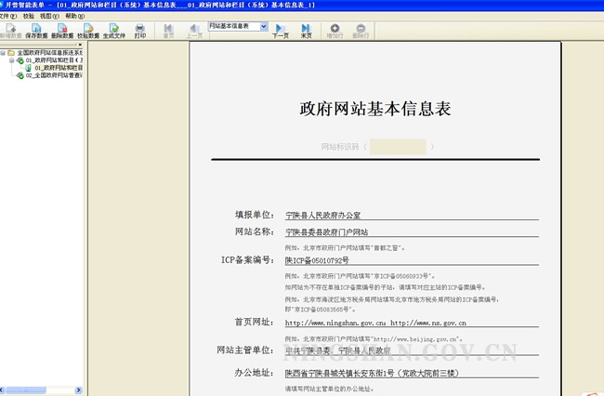
Task: Click the 首页网址 field
Action: point(412,323)
